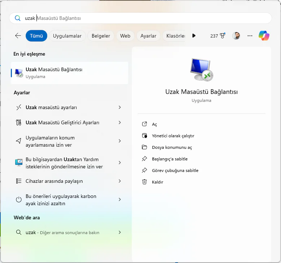This screenshot has width=281, height=263.
Task: Click the shield icon for Yönetici olarak çalıştır
Action: 144,136
